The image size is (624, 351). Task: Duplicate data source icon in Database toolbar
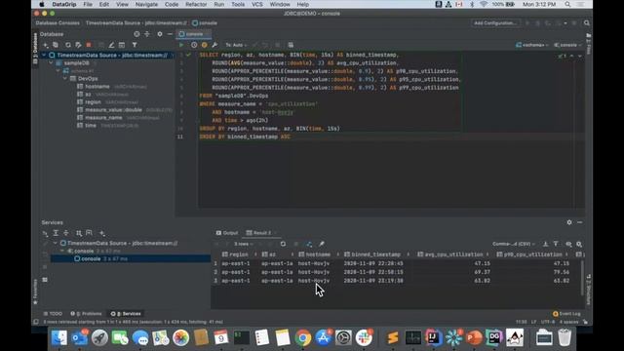(56, 45)
